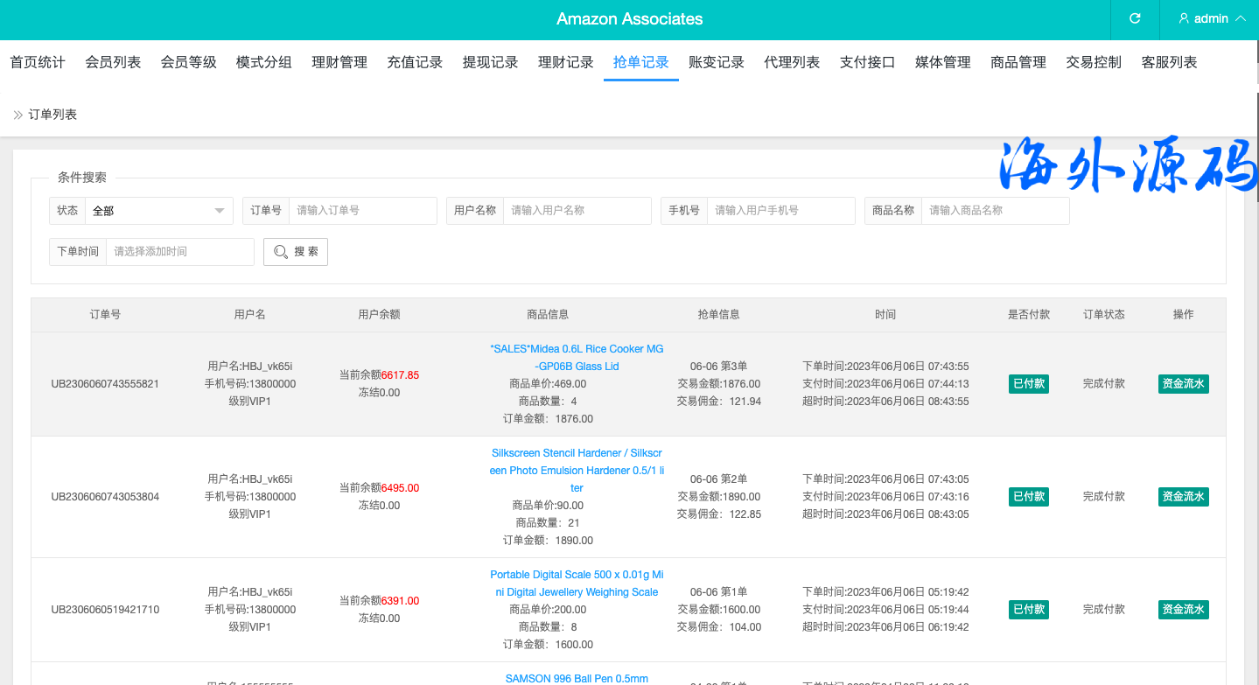Viewport: 1259px width, 685px height.
Task: Open the 状态 status dropdown
Action: [158, 211]
